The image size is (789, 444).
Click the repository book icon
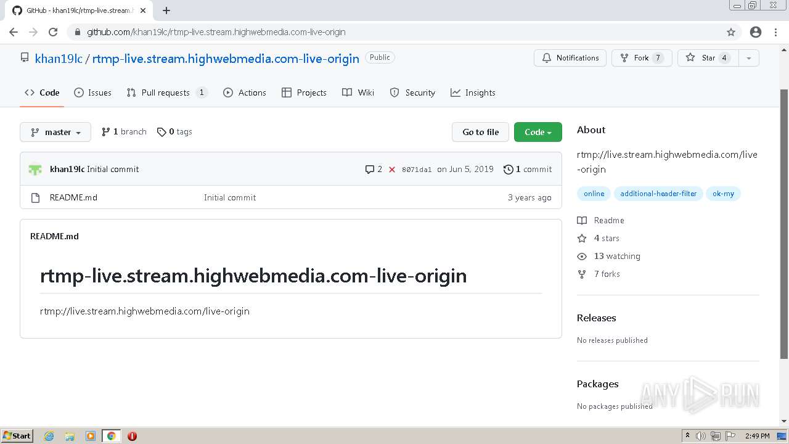tap(25, 57)
